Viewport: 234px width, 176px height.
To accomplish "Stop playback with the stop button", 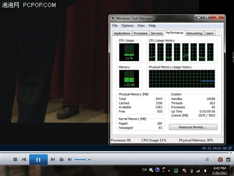I will click(15, 160).
